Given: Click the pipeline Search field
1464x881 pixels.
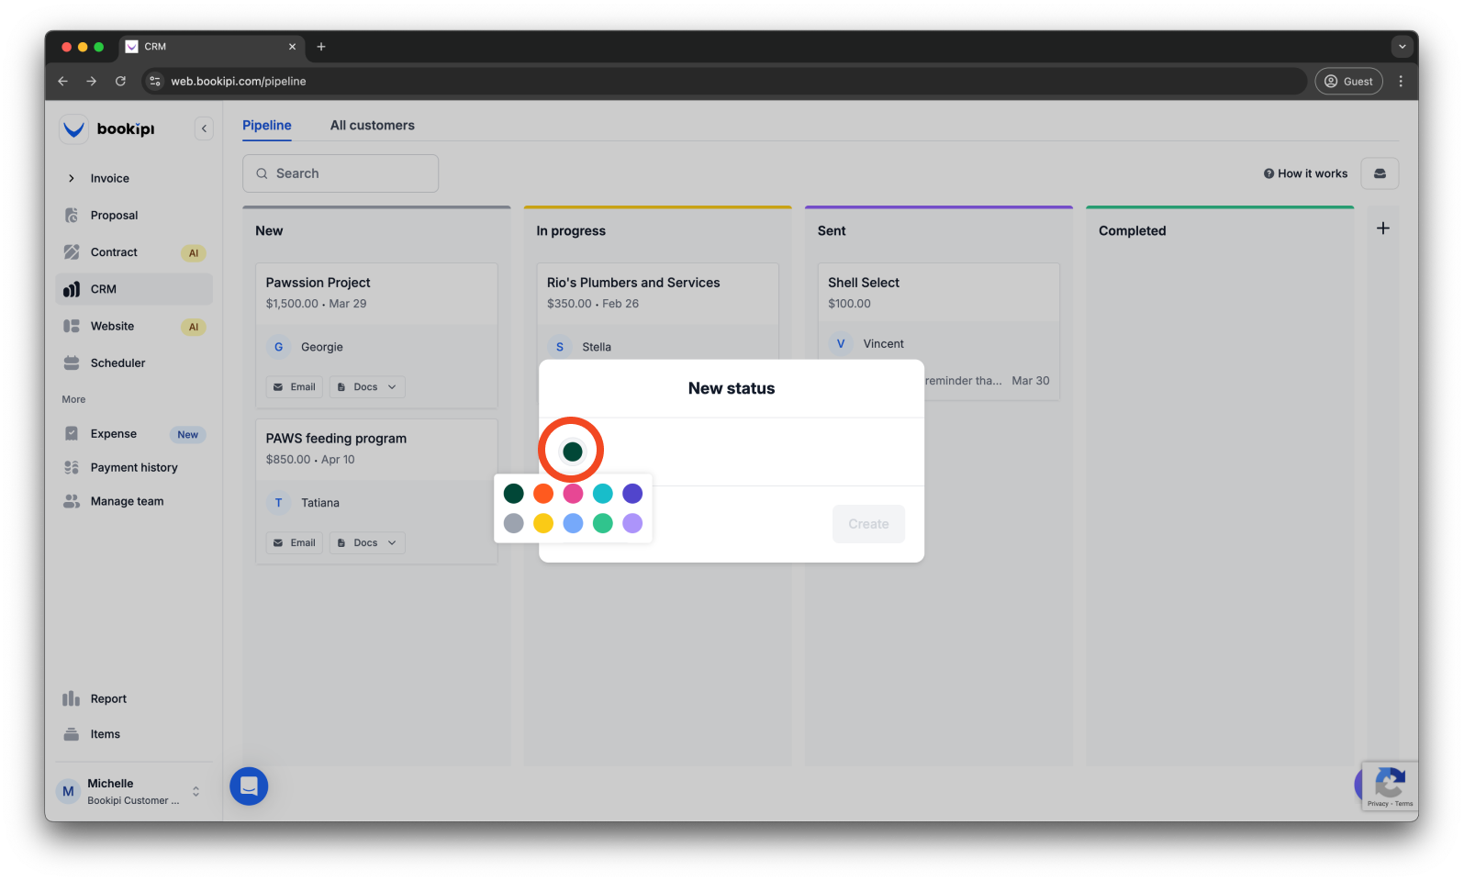Looking at the screenshot, I should (341, 173).
